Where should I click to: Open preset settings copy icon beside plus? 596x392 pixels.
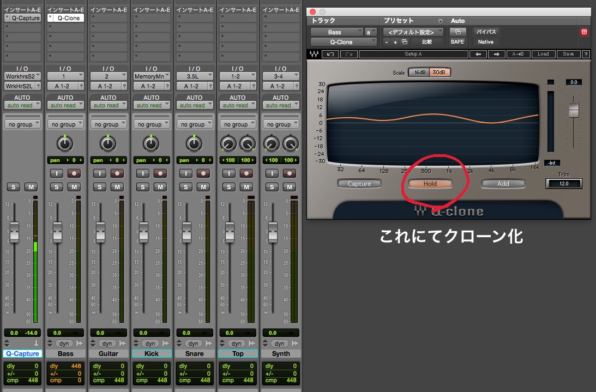pyautogui.click(x=405, y=42)
